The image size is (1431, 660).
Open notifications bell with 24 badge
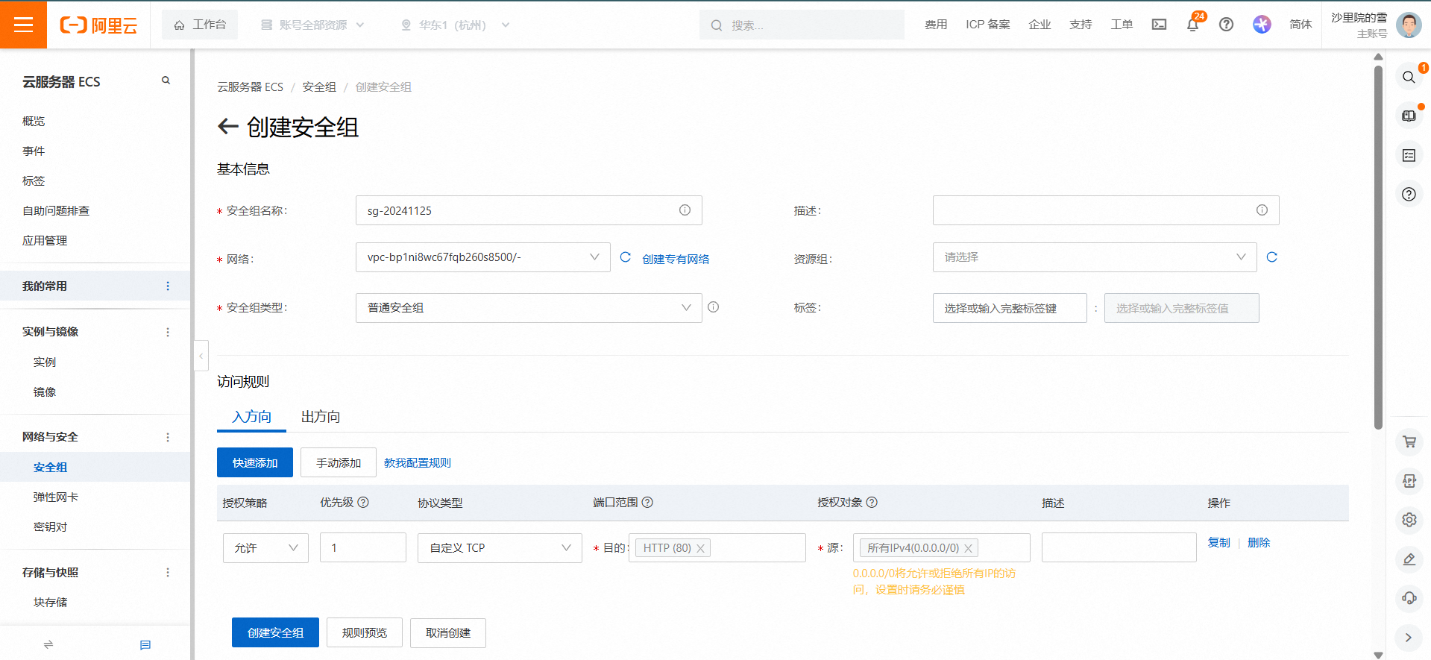click(x=1192, y=25)
